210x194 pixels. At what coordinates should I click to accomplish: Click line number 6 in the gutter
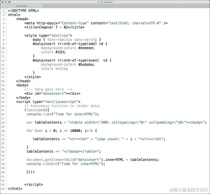pyautogui.click(x=4, y=32)
